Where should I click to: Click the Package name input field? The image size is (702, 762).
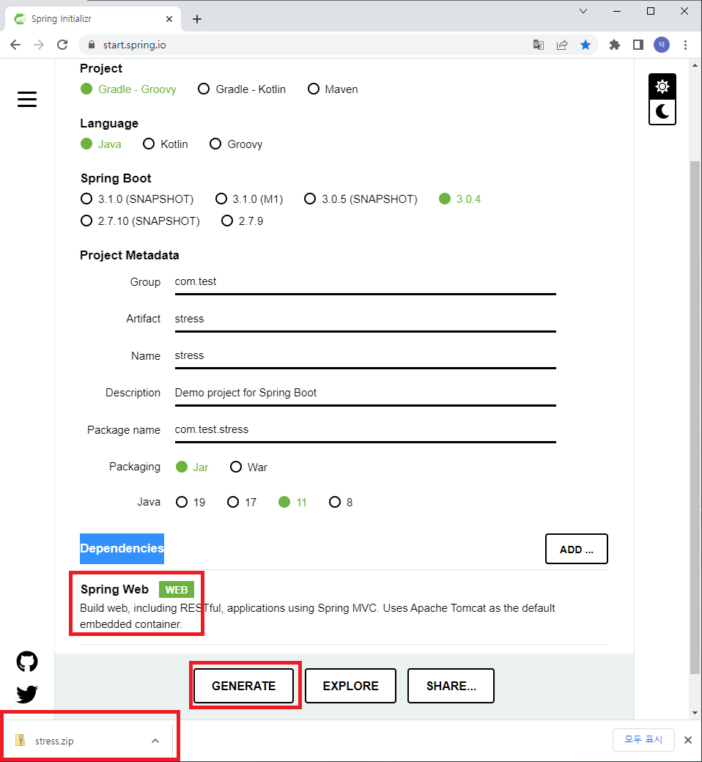[365, 429]
